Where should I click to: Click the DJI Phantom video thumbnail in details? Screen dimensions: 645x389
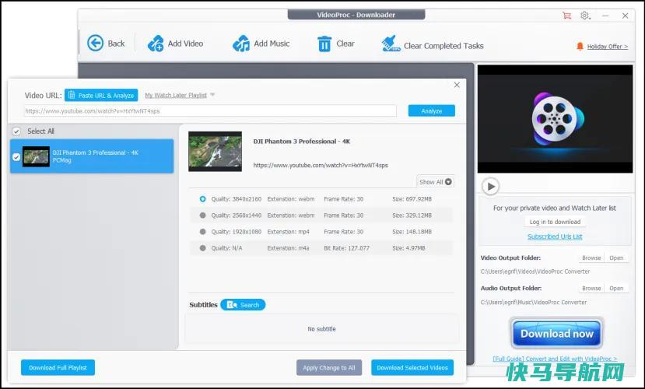216,152
